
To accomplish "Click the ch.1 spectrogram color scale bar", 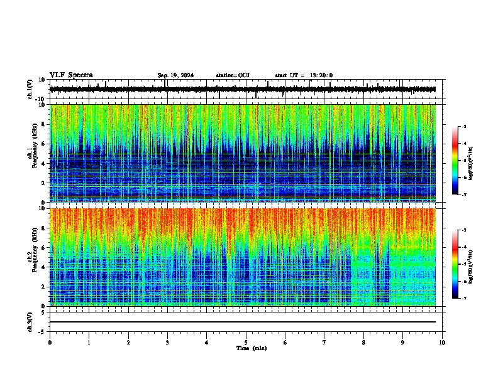I will 455,161.
